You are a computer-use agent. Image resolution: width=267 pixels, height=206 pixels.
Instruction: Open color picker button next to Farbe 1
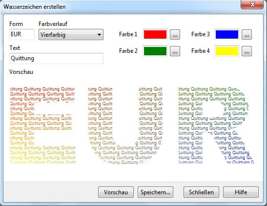pyautogui.click(x=175, y=35)
